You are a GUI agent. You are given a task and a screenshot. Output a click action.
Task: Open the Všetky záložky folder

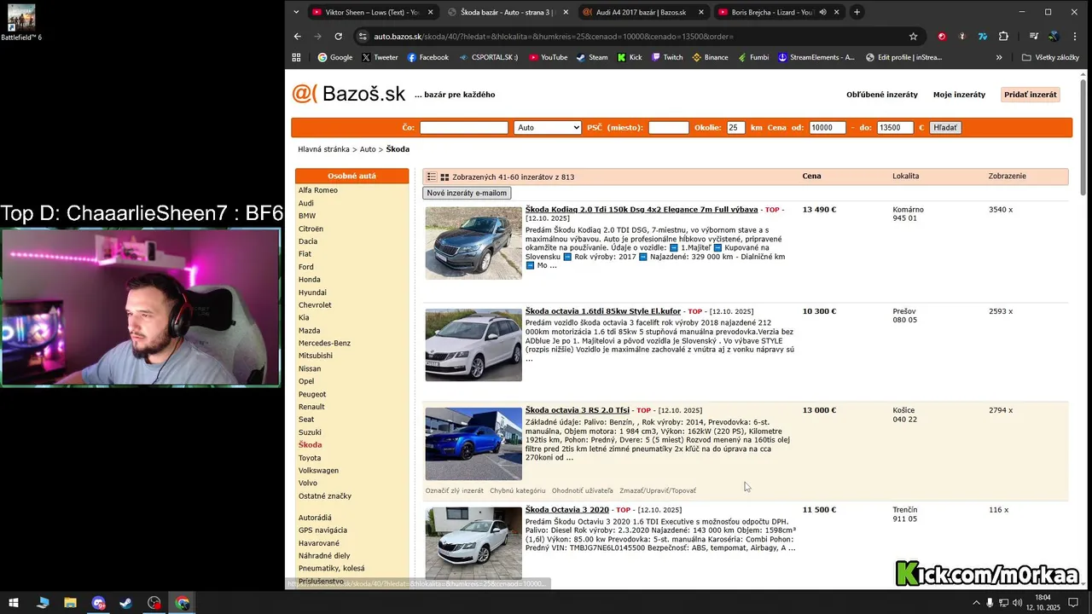(1050, 57)
